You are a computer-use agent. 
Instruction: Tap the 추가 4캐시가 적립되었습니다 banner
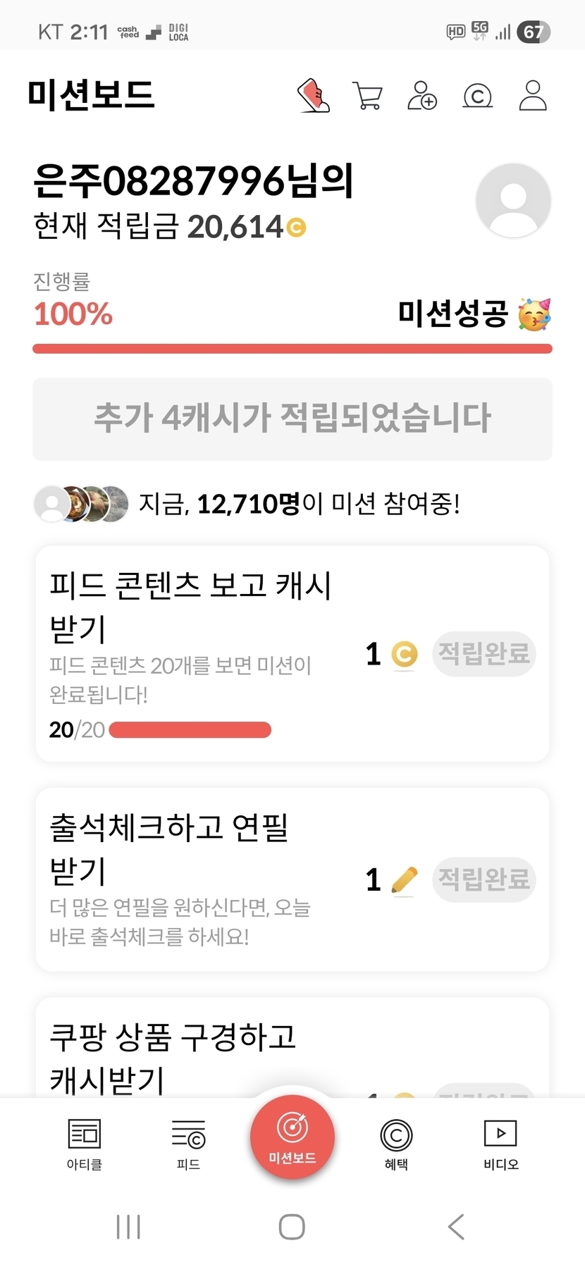[292, 419]
